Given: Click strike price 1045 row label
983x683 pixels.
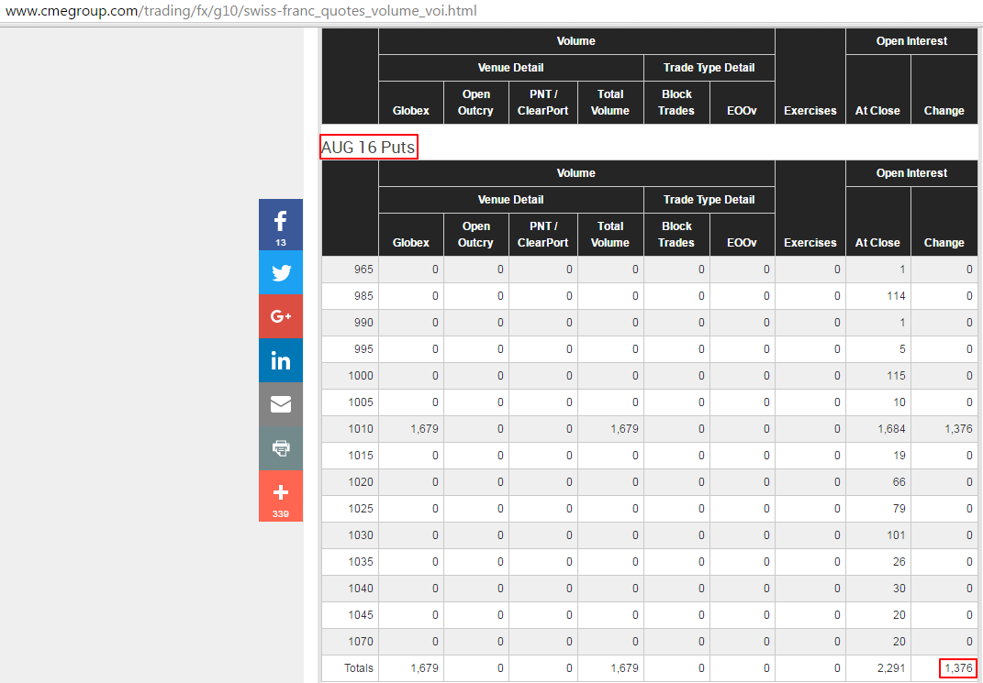Looking at the screenshot, I should click(x=361, y=615).
